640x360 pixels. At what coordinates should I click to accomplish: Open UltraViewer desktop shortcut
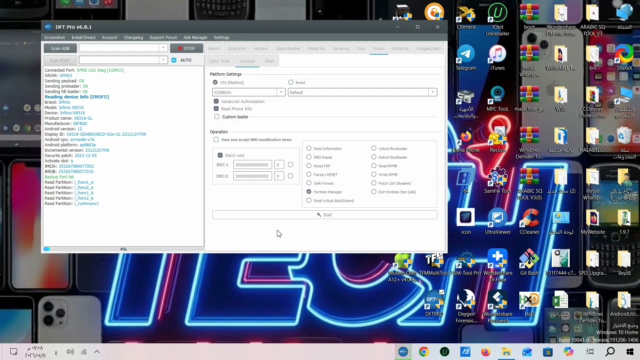(497, 222)
